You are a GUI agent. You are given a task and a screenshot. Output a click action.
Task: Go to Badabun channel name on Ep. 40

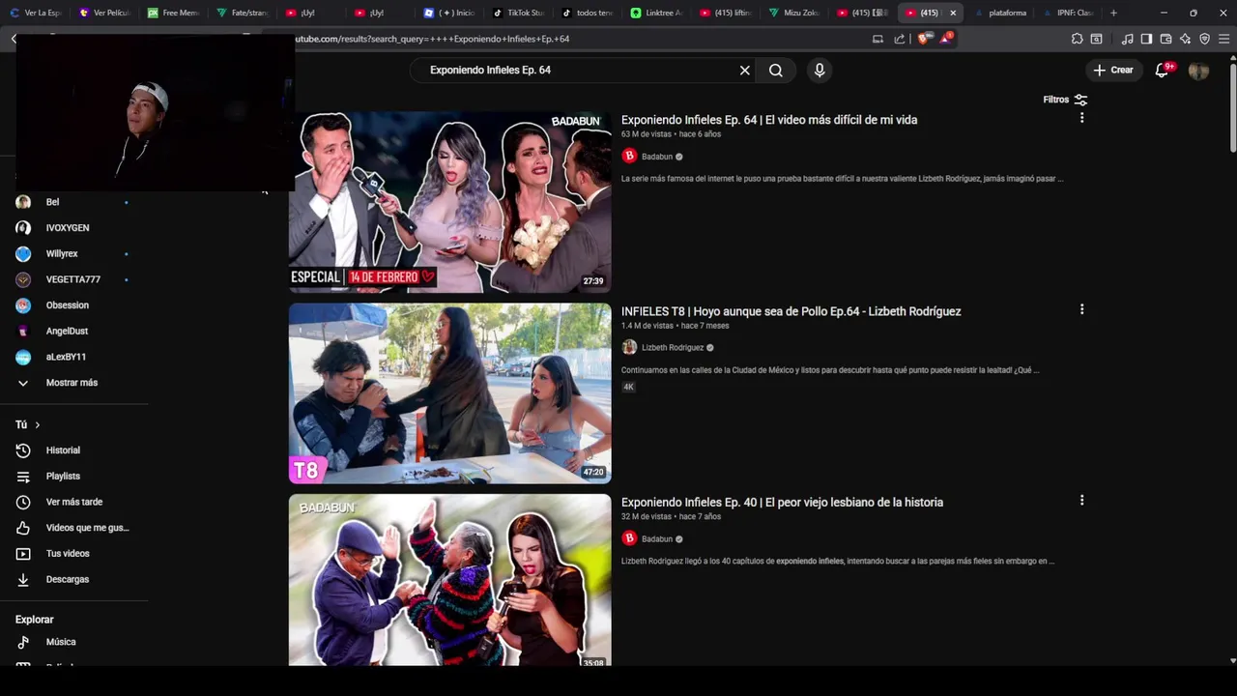click(657, 539)
